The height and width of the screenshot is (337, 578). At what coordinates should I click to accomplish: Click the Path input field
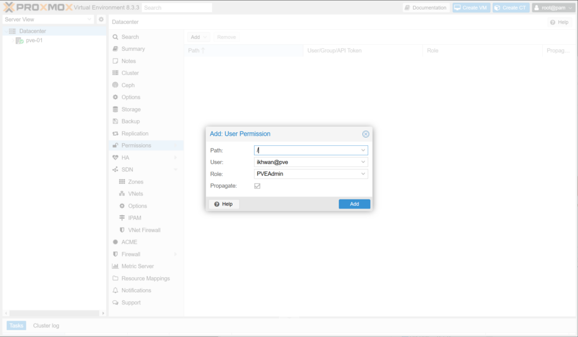click(306, 150)
